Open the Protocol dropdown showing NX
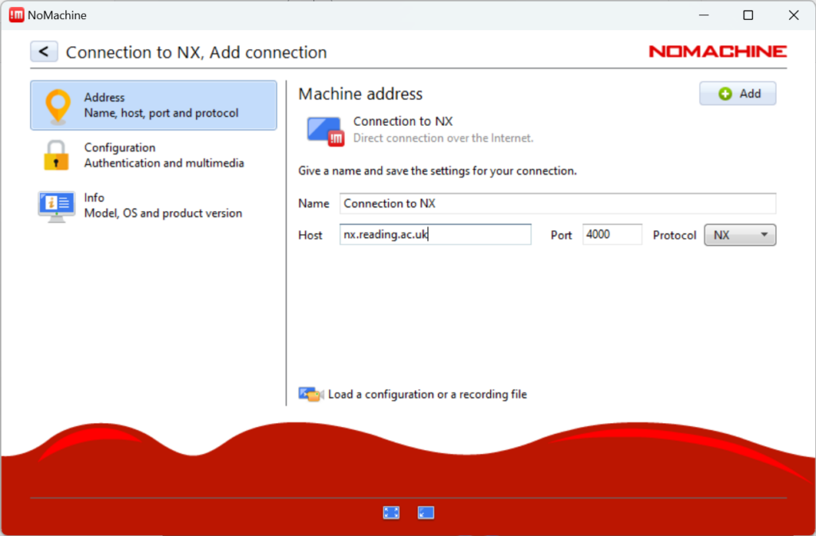 click(x=739, y=235)
